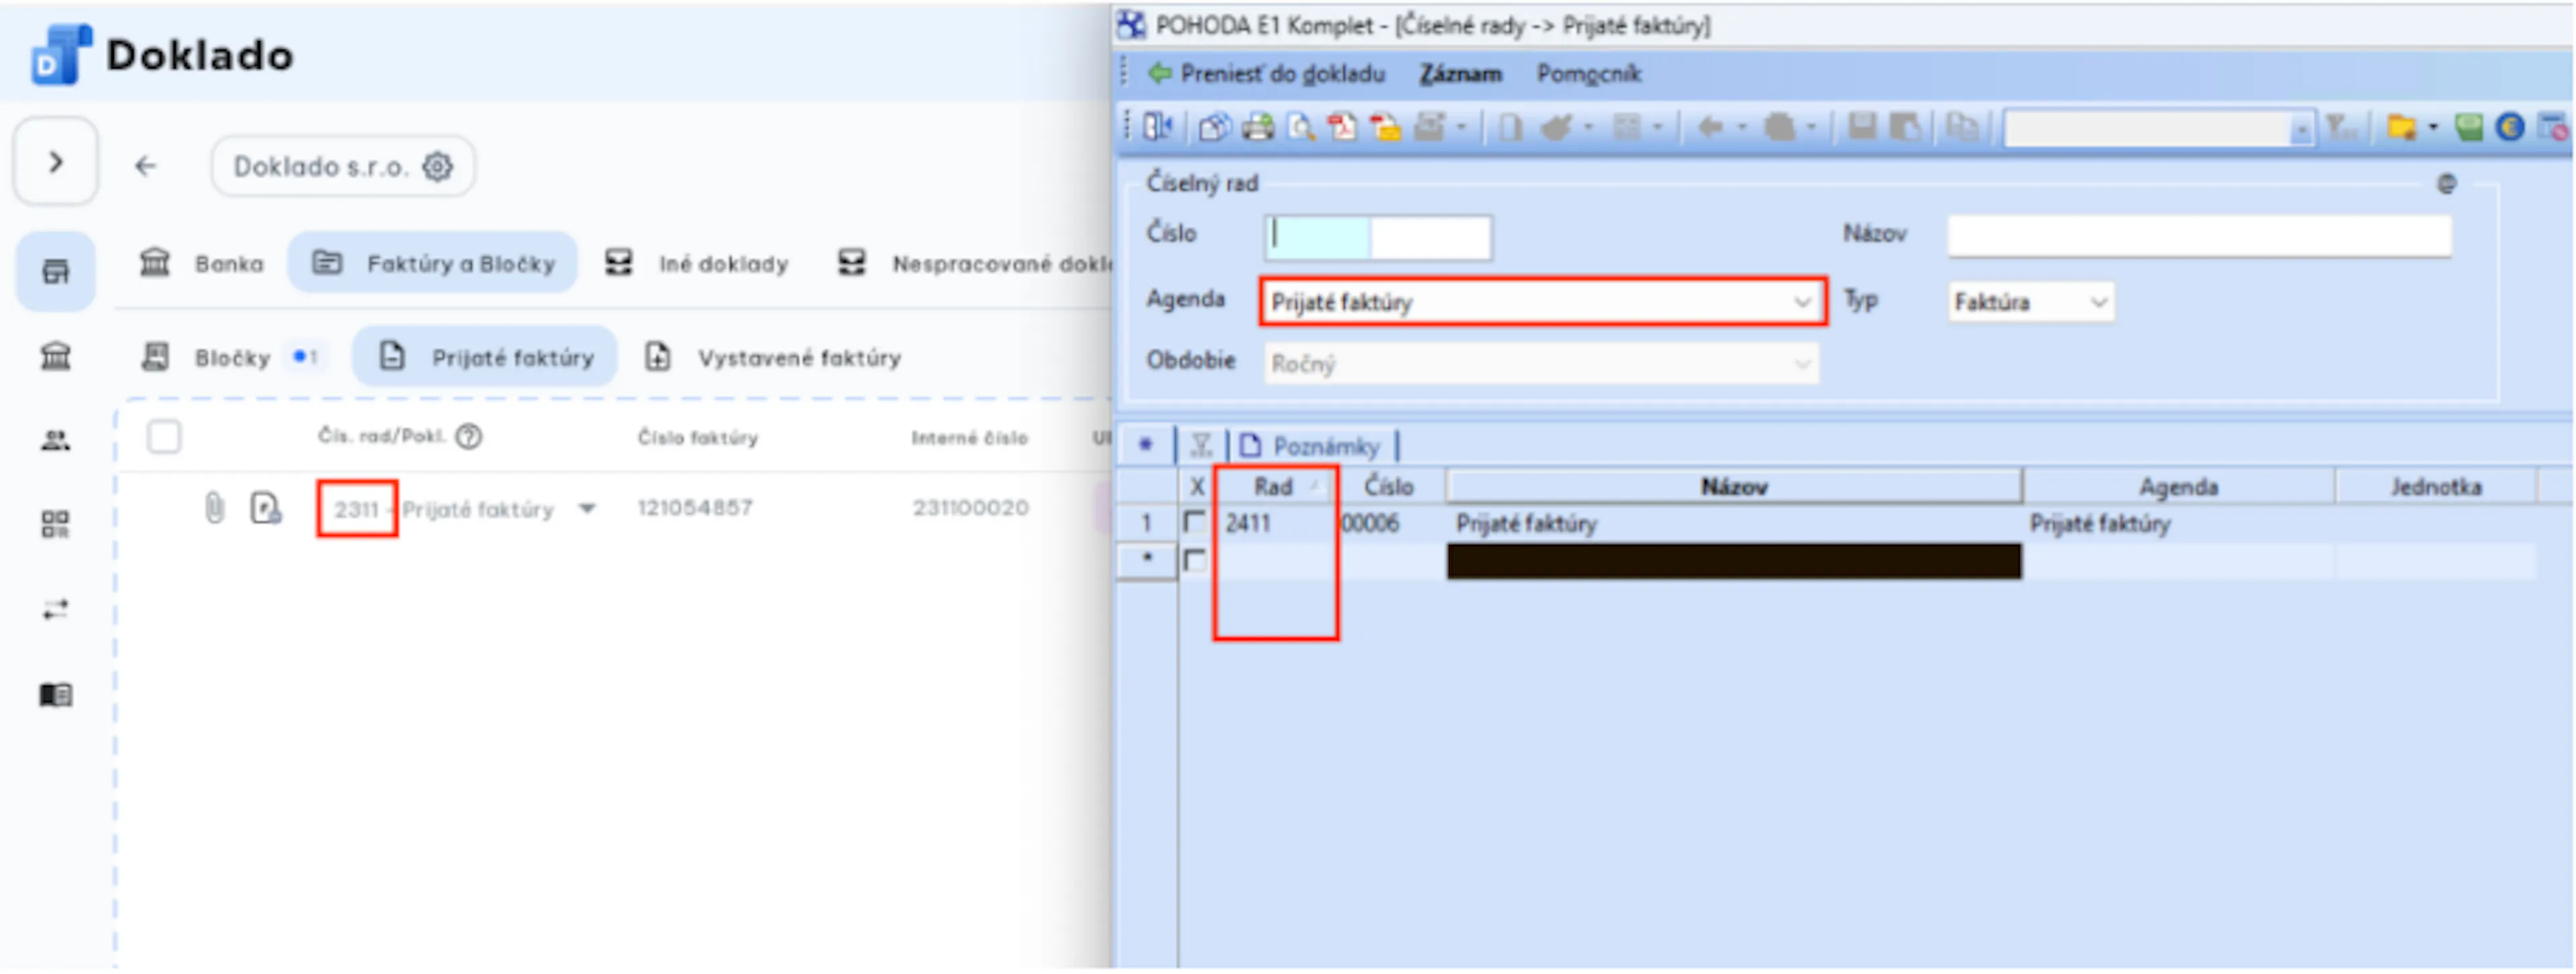The image size is (2576, 974).
Task: Expand the Doklado sidebar with the chevron button
Action: click(55, 162)
